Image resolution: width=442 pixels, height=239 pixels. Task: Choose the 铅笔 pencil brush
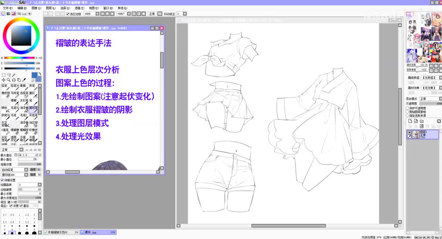pyautogui.click(x=5, y=87)
